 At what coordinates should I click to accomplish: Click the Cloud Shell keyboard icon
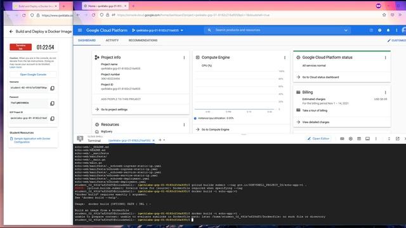tap(342, 139)
